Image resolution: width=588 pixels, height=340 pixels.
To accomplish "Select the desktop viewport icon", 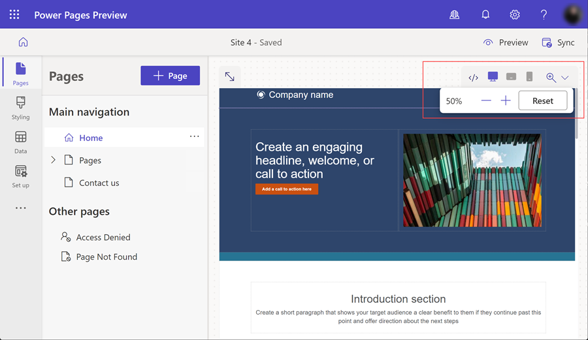I will pos(493,77).
